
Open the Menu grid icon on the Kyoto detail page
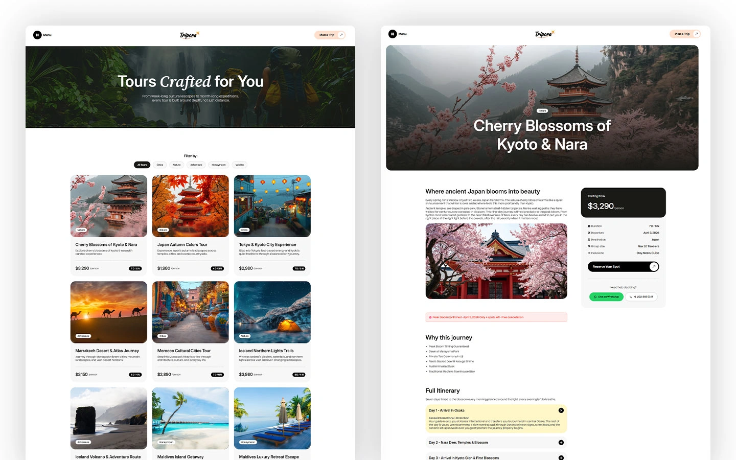click(393, 34)
